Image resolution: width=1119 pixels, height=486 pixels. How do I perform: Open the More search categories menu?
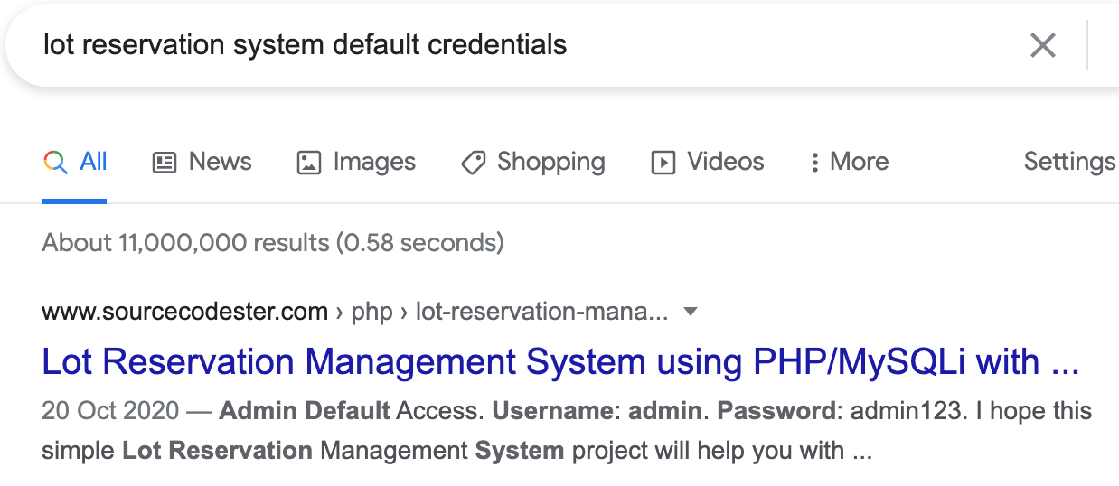click(849, 162)
